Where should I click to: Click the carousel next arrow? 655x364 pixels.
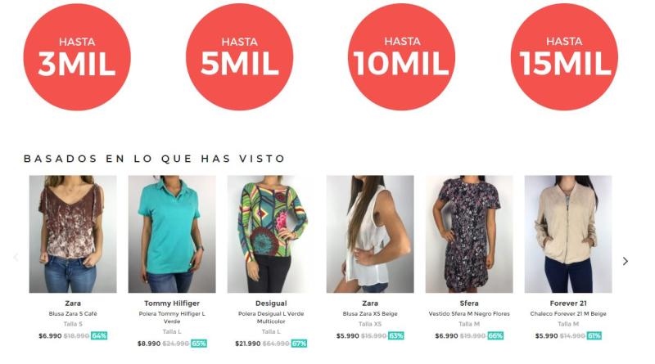(x=625, y=261)
